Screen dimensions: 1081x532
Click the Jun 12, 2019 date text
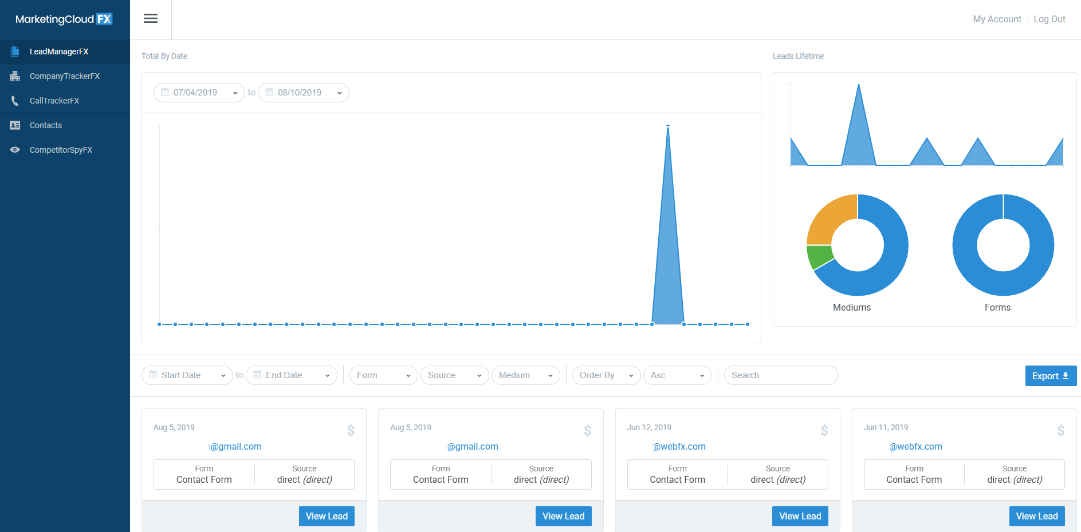(x=649, y=427)
